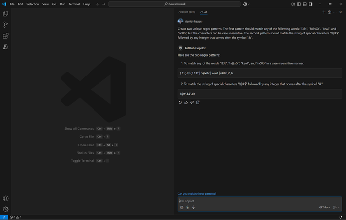Customize layout from the title bar icon
Image resolution: width=346 pixels, height=220 pixels.
pos(293,4)
